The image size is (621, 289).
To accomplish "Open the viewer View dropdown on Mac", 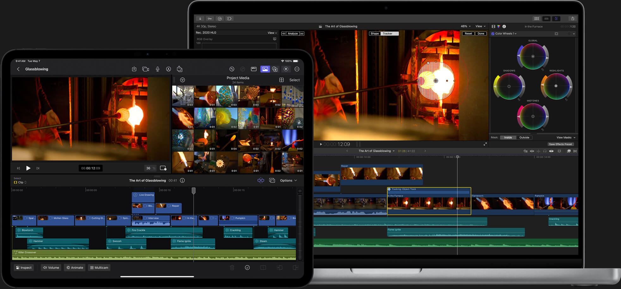I will click(x=480, y=26).
